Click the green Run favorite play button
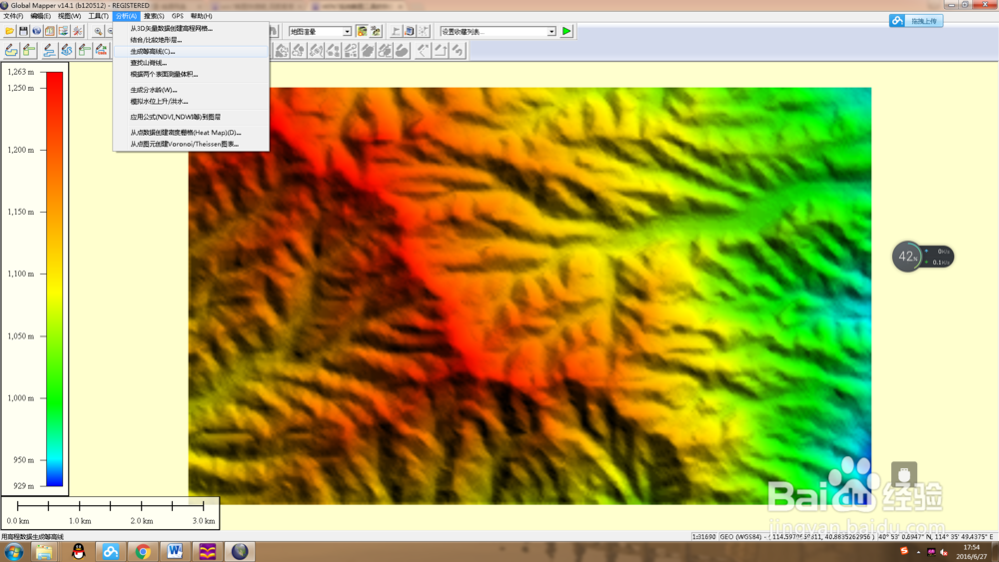Screen dimensions: 999x562 (566, 31)
